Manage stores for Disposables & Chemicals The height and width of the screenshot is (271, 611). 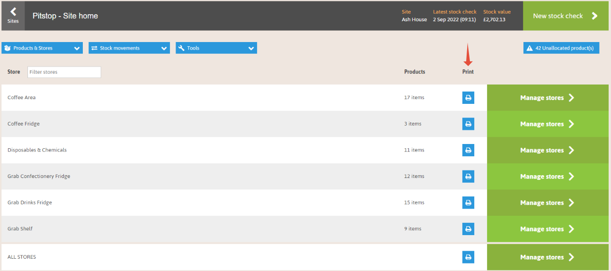[x=548, y=150]
